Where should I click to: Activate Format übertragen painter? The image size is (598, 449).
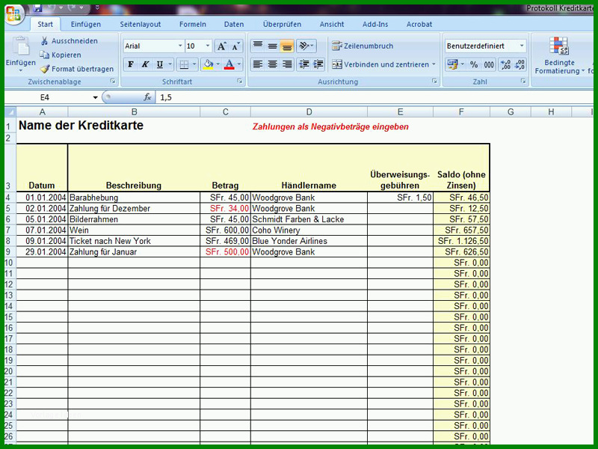[77, 69]
